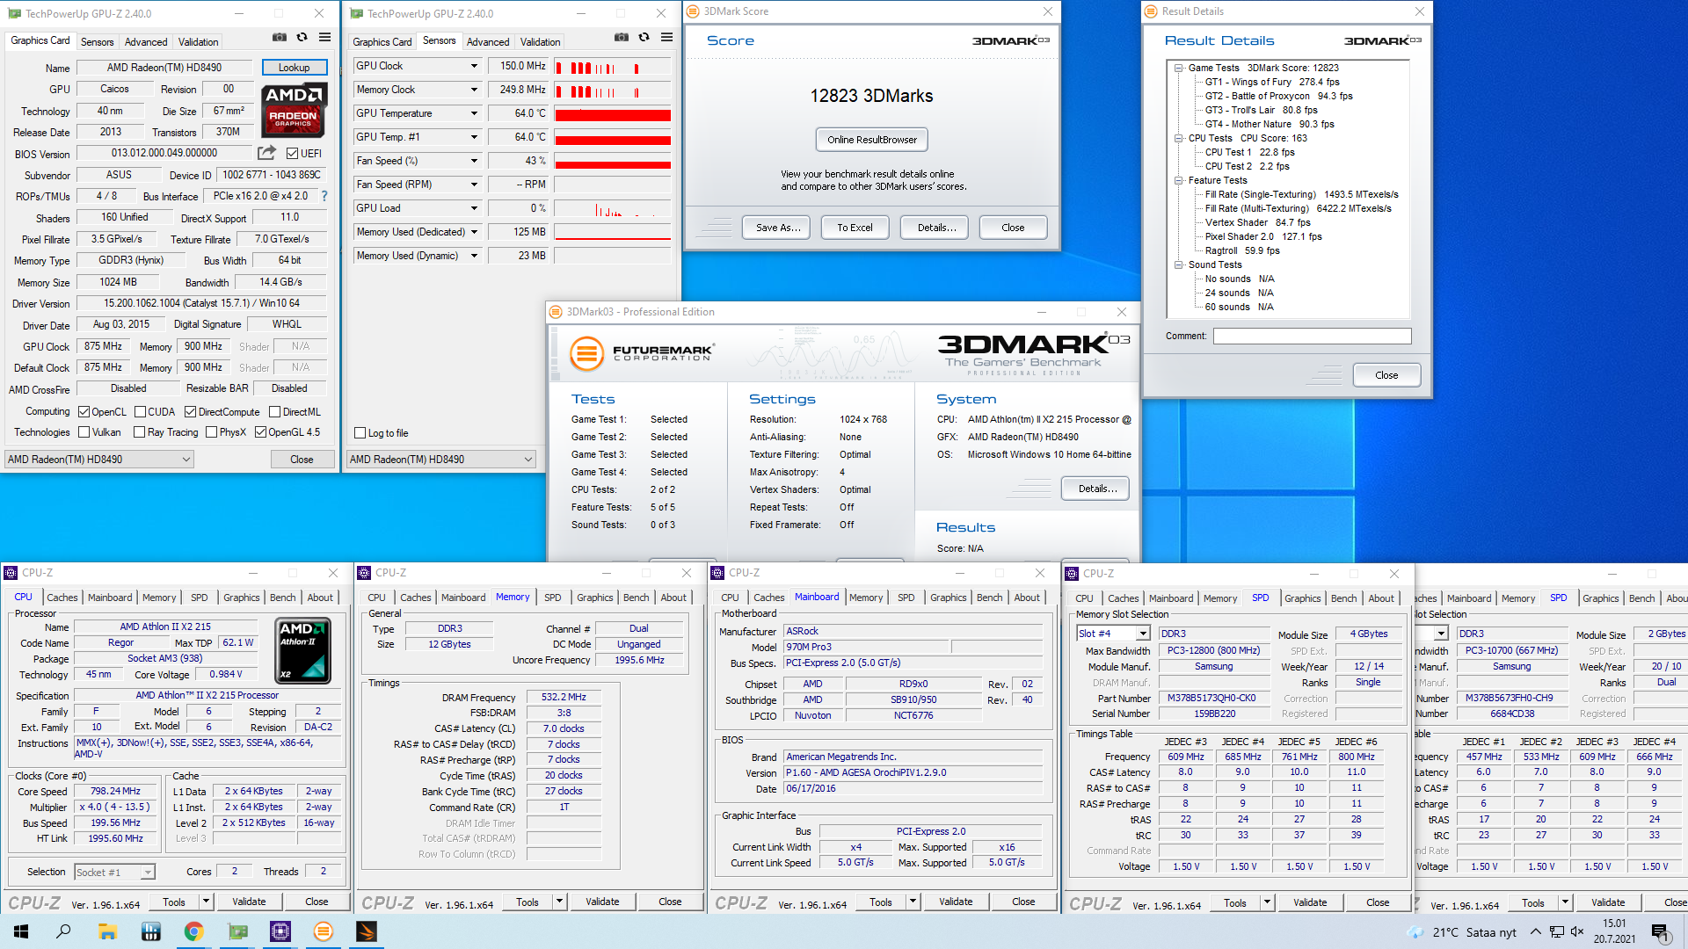1688x949 pixels.
Task: Open Bench tab in CPU-Z Mainboard window
Action: click(x=989, y=598)
